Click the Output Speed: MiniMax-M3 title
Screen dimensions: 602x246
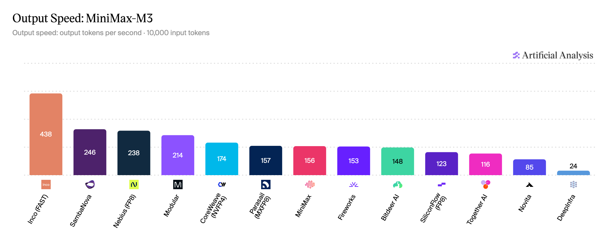[x=83, y=18]
